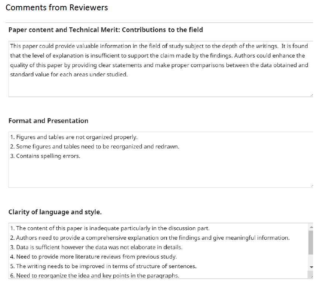Screen dimensions: 319x287
Task: Click the "Some figures and tables need" line
Action: (x=95, y=146)
